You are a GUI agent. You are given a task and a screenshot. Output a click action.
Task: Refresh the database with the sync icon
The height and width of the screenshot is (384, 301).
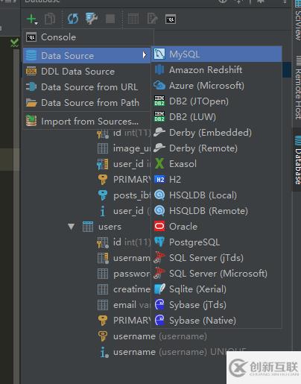73,19
